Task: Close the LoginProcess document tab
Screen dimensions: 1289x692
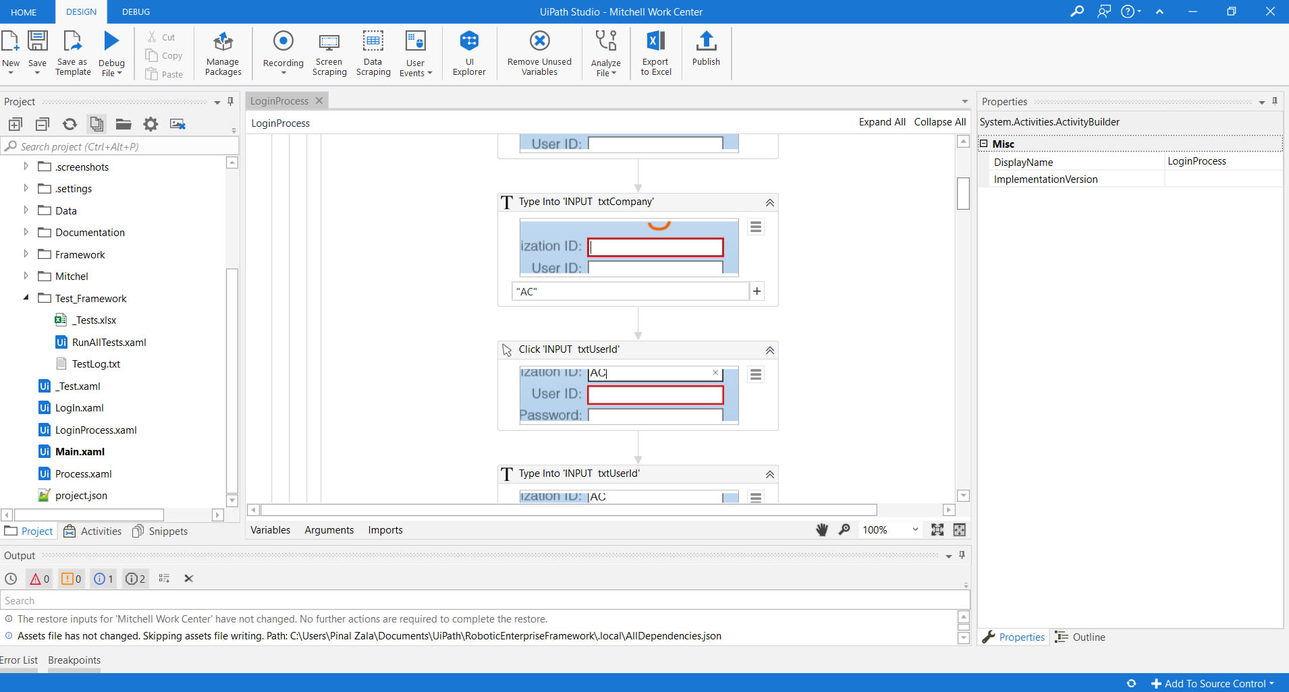Action: (x=319, y=100)
